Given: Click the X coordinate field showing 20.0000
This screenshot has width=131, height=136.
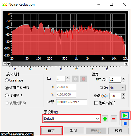Looking at the screenshot, I should click(66, 87).
